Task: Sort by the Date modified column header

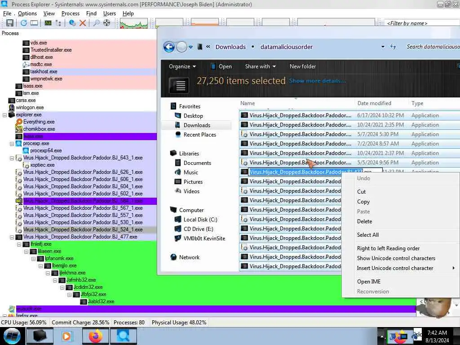Action: 374,103
